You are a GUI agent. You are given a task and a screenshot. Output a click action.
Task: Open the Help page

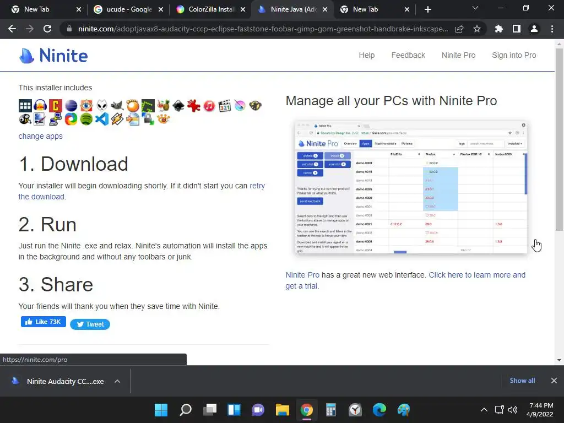[x=366, y=55]
